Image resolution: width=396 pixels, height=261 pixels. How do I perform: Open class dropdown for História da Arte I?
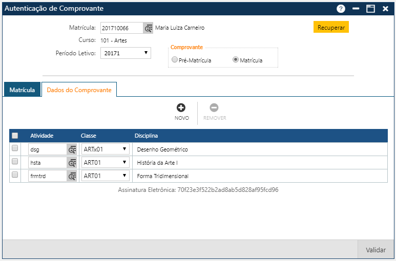(106, 163)
